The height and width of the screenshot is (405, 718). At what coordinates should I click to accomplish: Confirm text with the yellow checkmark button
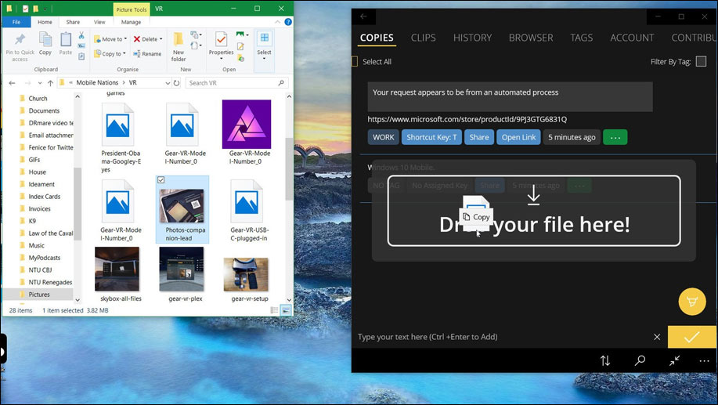click(x=692, y=337)
